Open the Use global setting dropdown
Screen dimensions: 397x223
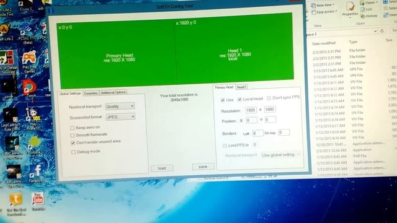tap(280, 154)
